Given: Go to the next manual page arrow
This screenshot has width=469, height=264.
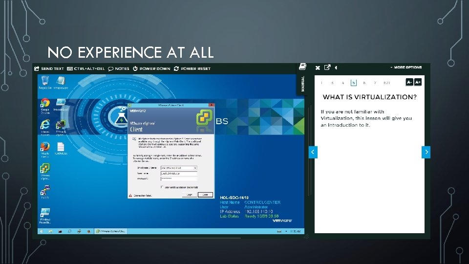Looking at the screenshot, I should pos(426,152).
